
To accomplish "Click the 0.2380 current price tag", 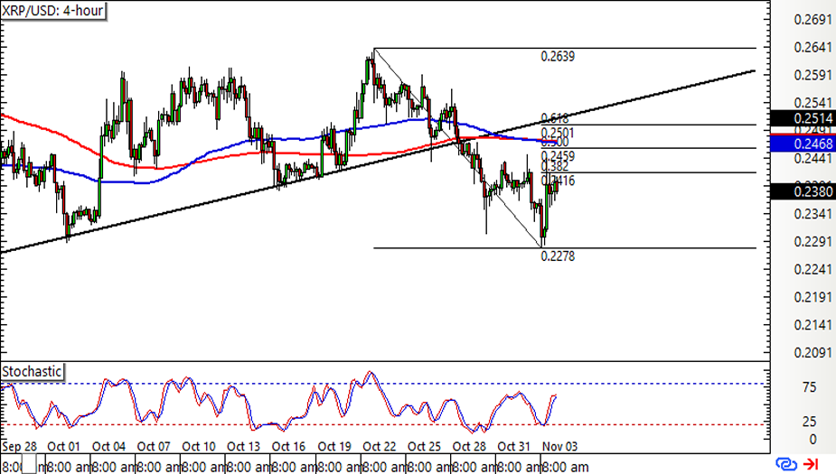I will point(803,191).
